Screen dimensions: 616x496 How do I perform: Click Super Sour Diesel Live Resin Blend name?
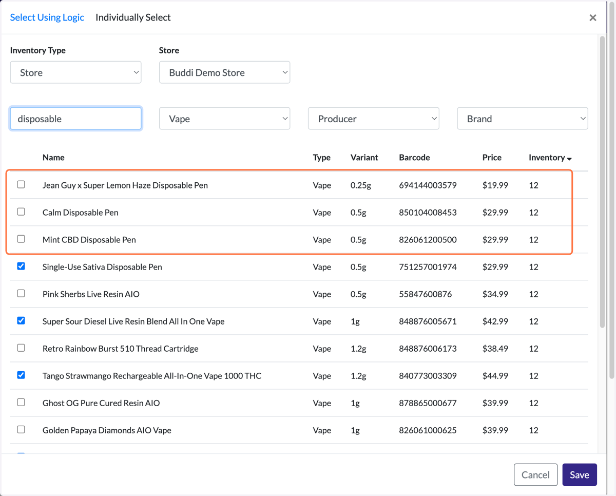point(133,321)
